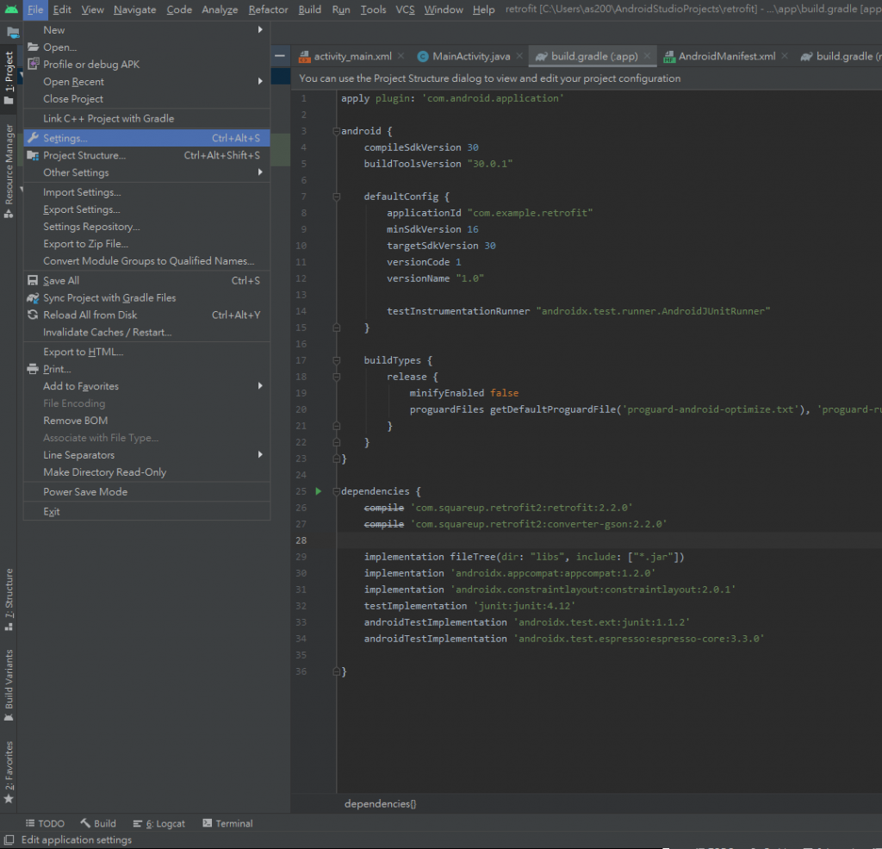Click the Settings wrench icon
The image size is (882, 849).
pyautogui.click(x=34, y=137)
